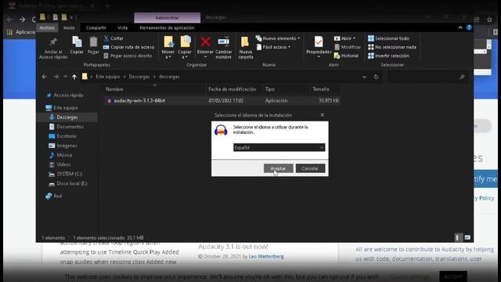Viewport: 501px width, 282px height.
Task: Switch to the Compartir ribbon tab
Action: tap(96, 28)
